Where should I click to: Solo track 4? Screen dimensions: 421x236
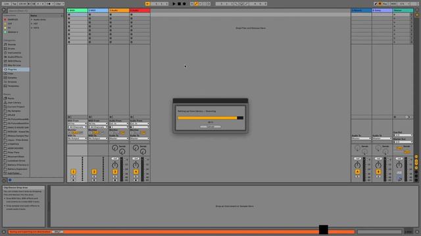coord(136,176)
